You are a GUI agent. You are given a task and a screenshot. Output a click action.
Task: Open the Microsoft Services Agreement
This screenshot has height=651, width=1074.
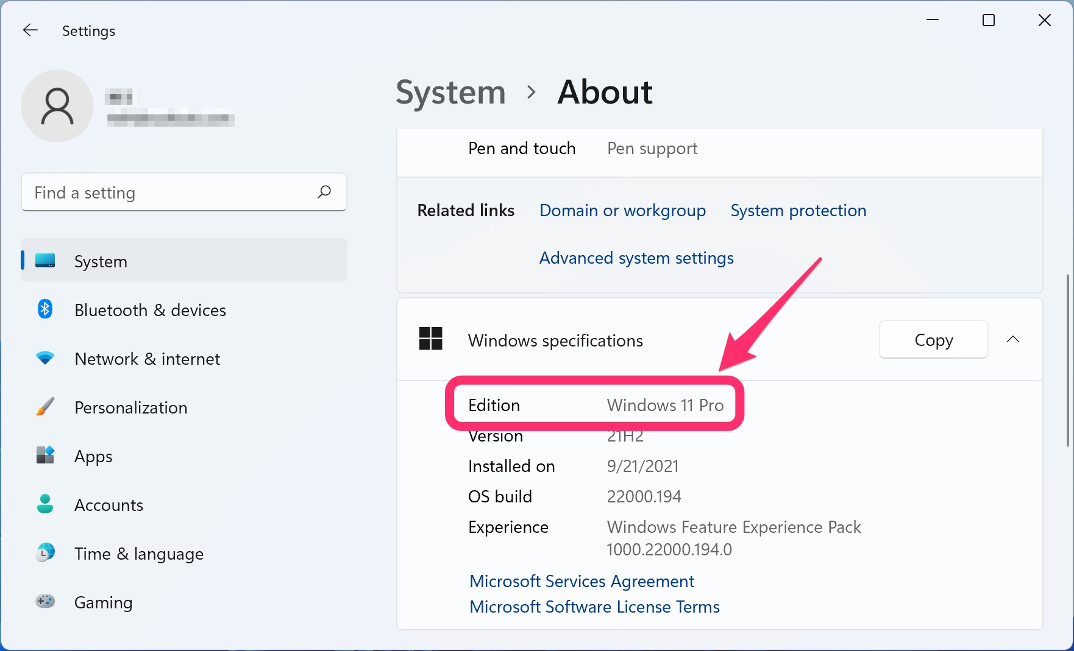[x=581, y=581]
